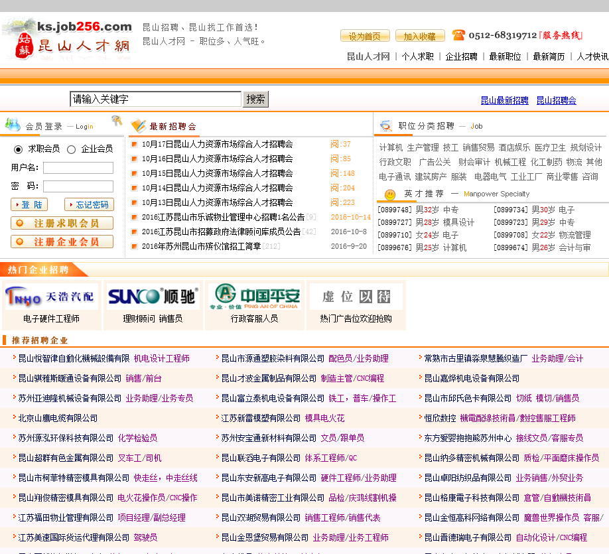This screenshot has height=554, width=609.
Task: Click the 搜索 search button
Action: (x=255, y=99)
